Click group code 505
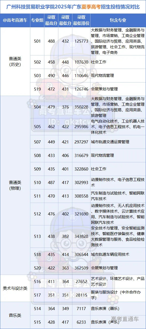The width and height of the screenshot is (146, 329). pos(37,127)
